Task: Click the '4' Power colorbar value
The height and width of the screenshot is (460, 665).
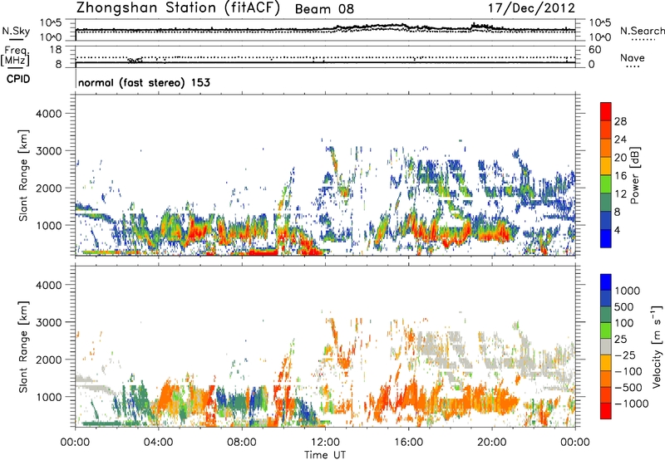Action: pyautogui.click(x=618, y=230)
